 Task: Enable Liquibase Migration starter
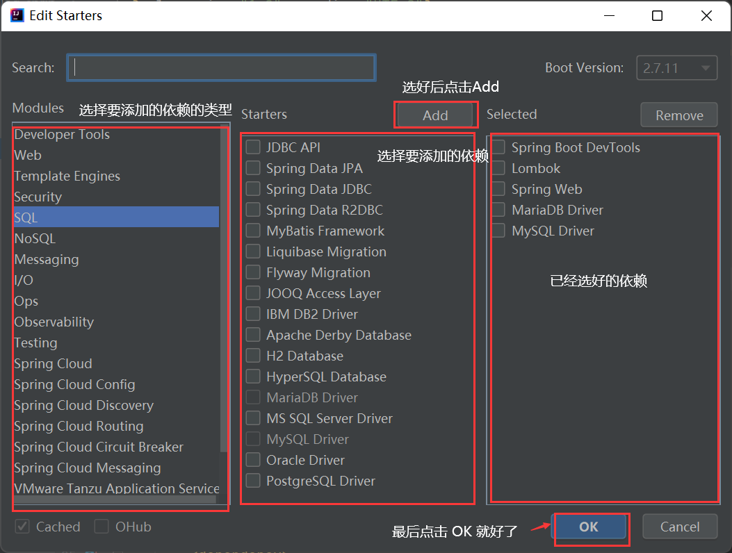253,251
